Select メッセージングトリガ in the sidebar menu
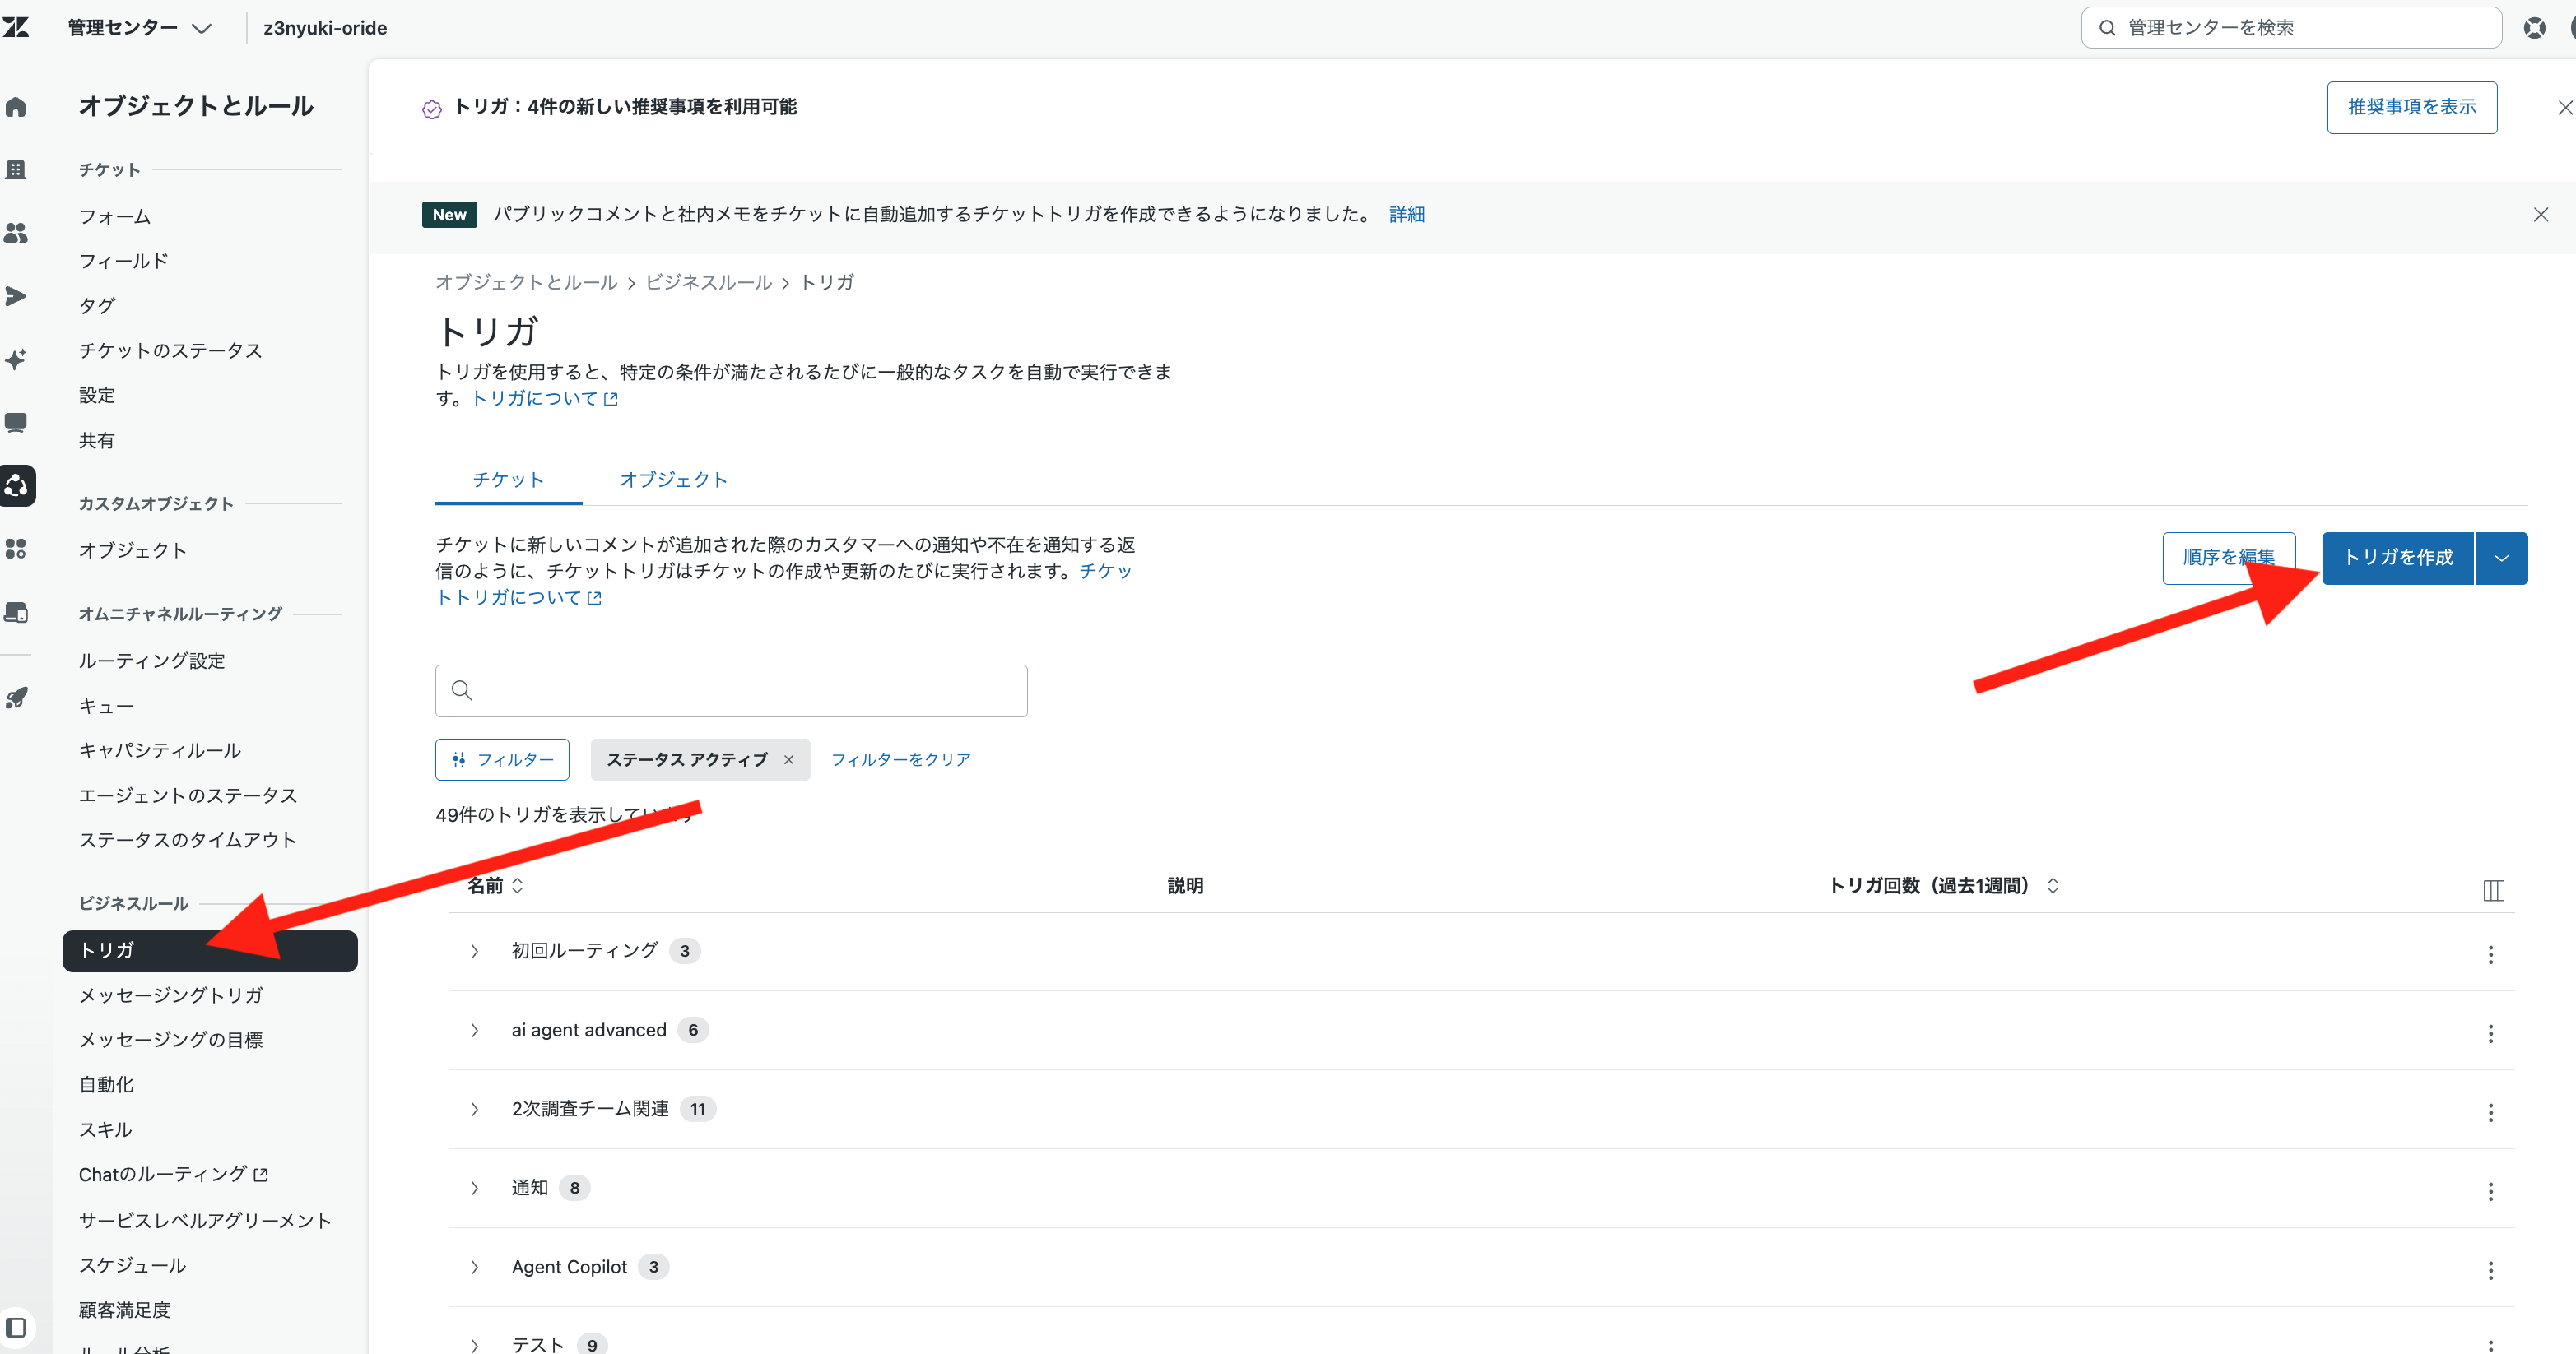Image resolution: width=2576 pixels, height=1354 pixels. point(170,995)
